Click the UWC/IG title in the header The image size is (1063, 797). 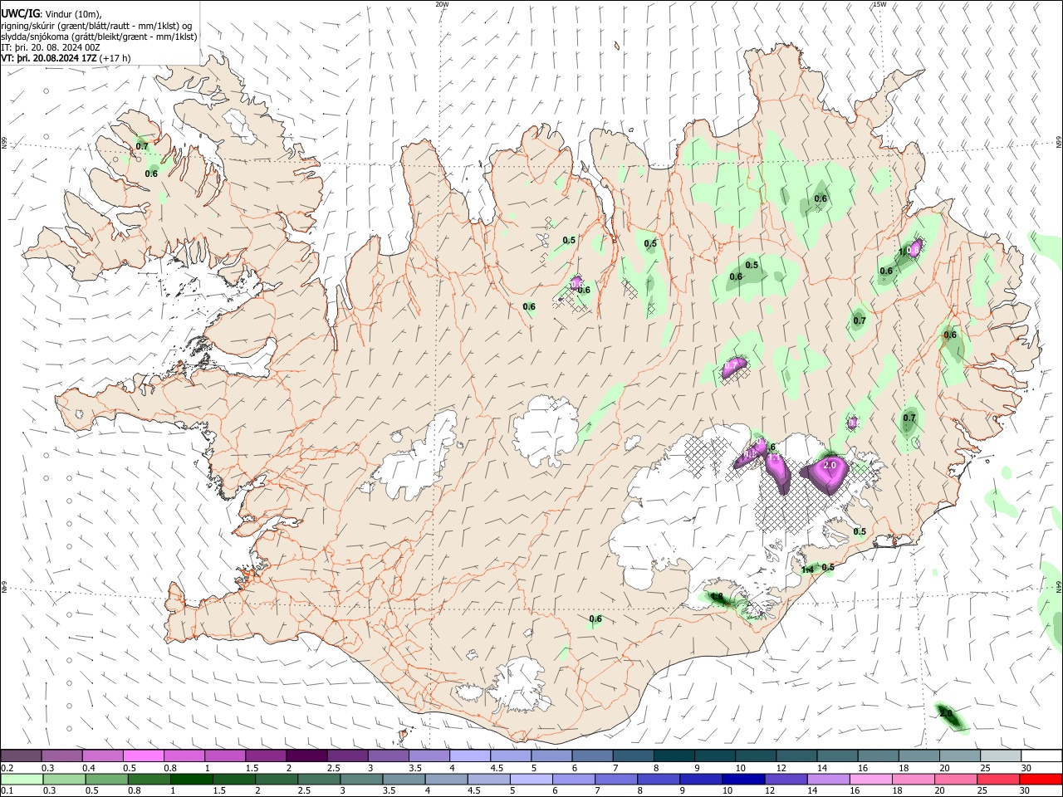[20, 13]
